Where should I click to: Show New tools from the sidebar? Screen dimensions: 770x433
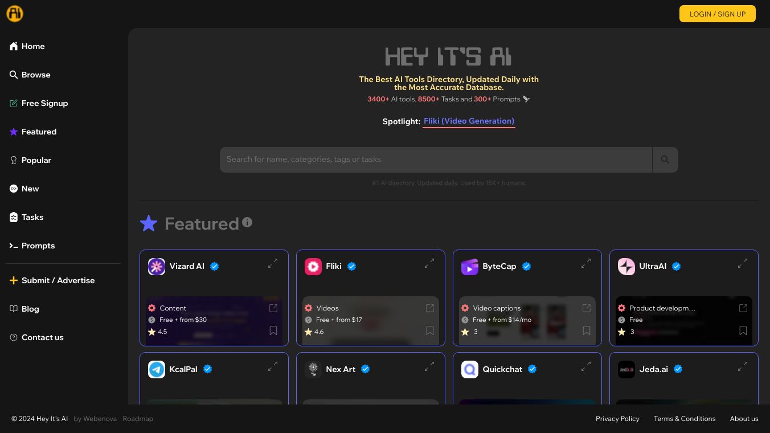pos(24,189)
